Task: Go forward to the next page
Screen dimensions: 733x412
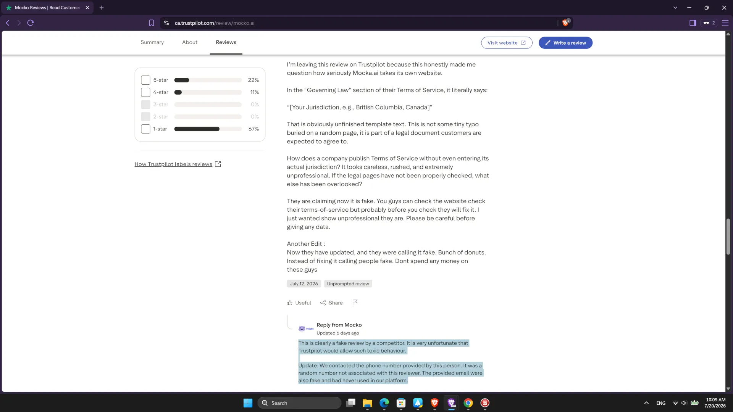Action: [x=19, y=23]
